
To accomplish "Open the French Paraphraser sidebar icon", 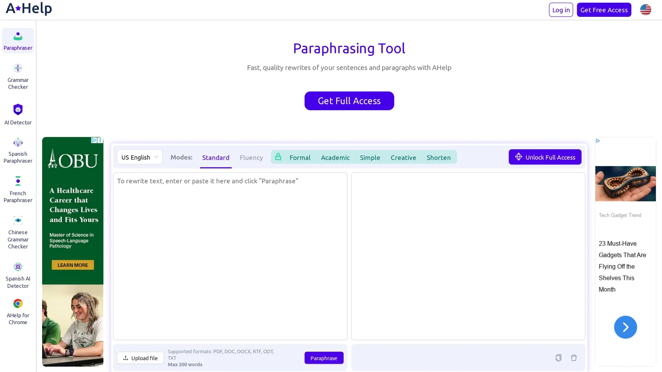I will pos(18,181).
